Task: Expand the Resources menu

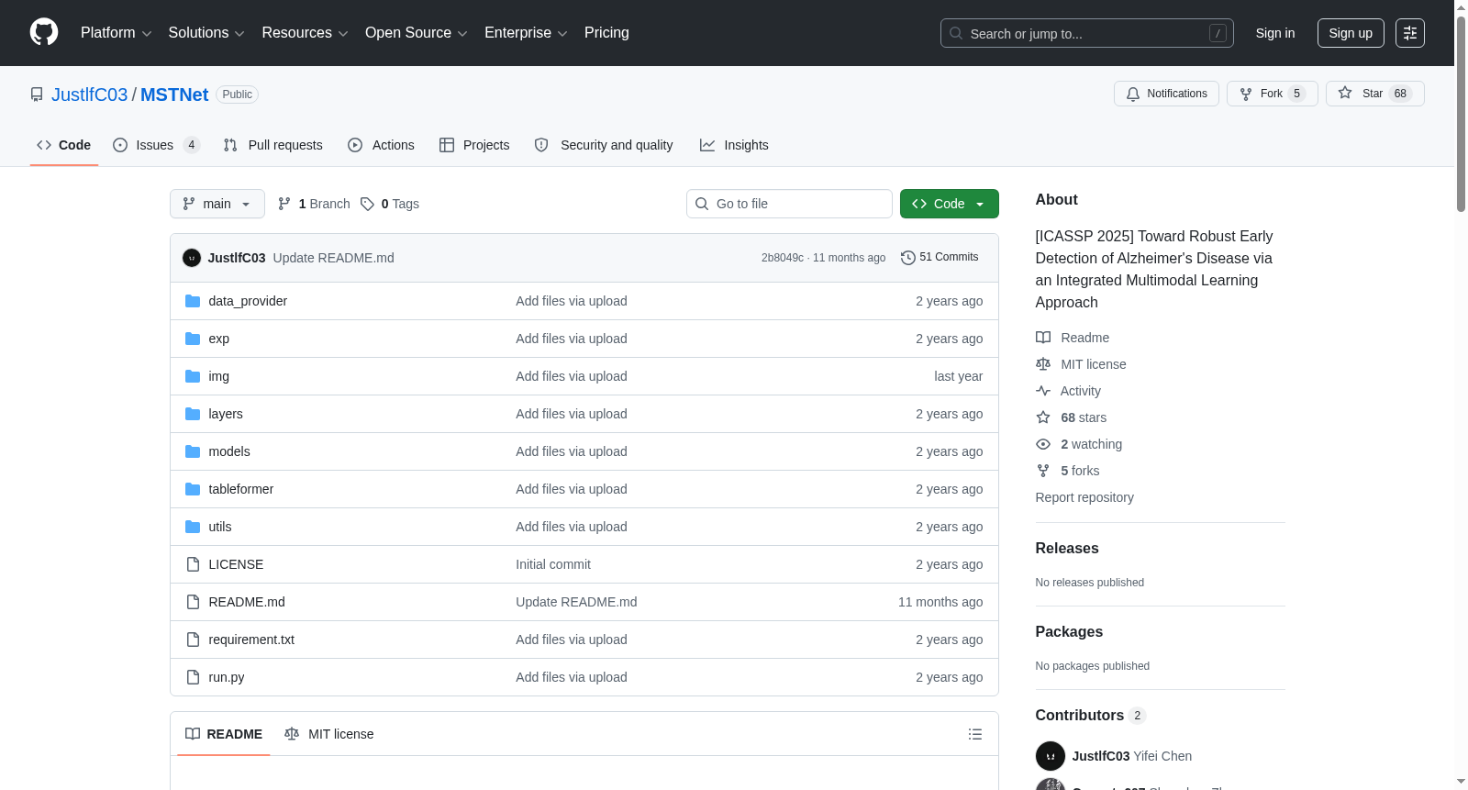Action: (x=306, y=33)
